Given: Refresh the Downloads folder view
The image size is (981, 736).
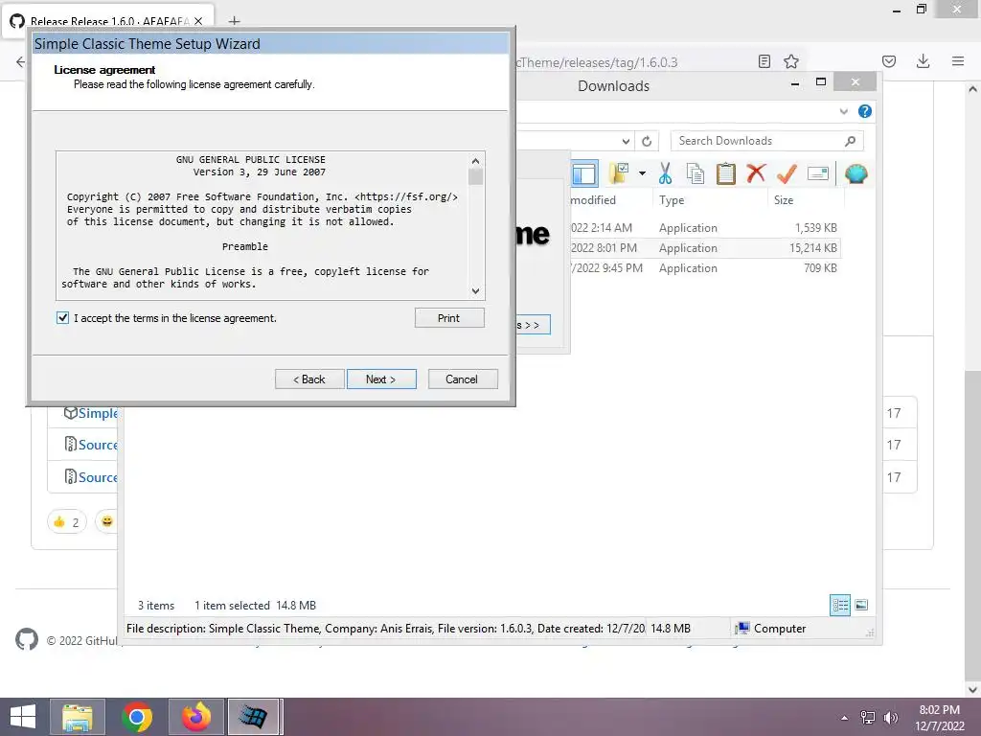Looking at the screenshot, I should (647, 141).
